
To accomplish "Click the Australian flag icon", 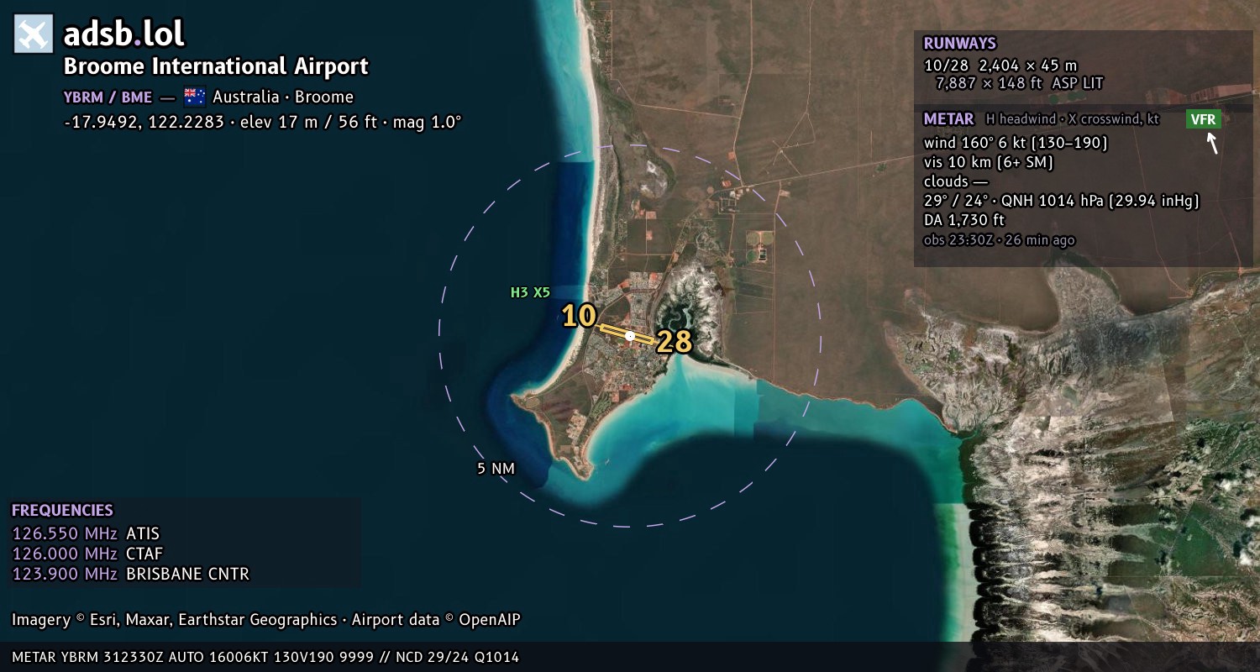I will coord(195,97).
